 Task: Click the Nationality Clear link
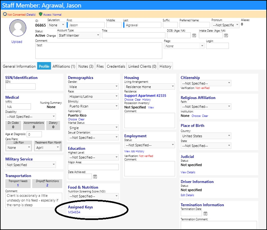(x=81, y=119)
